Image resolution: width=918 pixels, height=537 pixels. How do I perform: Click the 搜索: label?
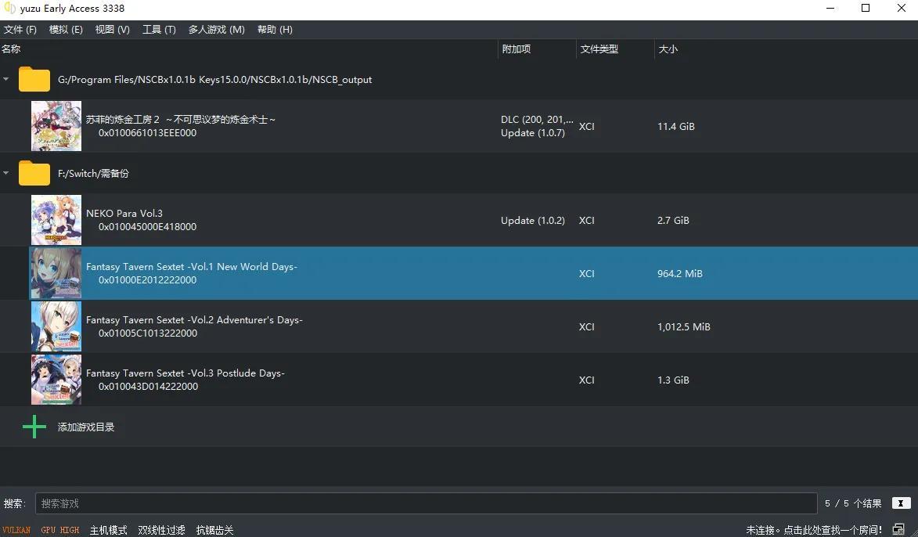[15, 503]
